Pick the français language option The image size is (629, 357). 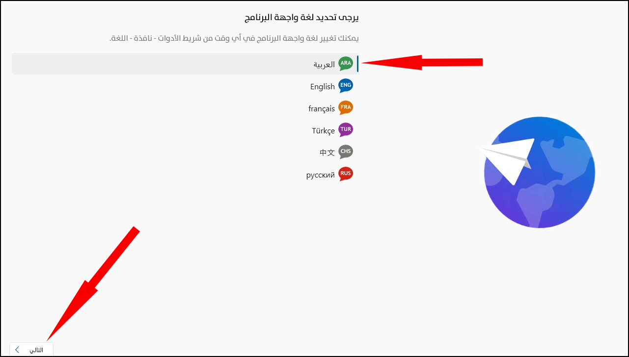[322, 109]
